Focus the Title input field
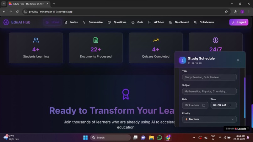Viewport: 253px width, 142px height. pyautogui.click(x=209, y=77)
